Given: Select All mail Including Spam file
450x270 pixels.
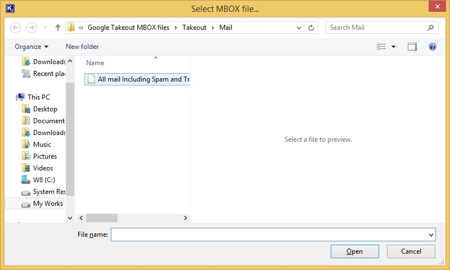Looking at the screenshot, I should 137,79.
